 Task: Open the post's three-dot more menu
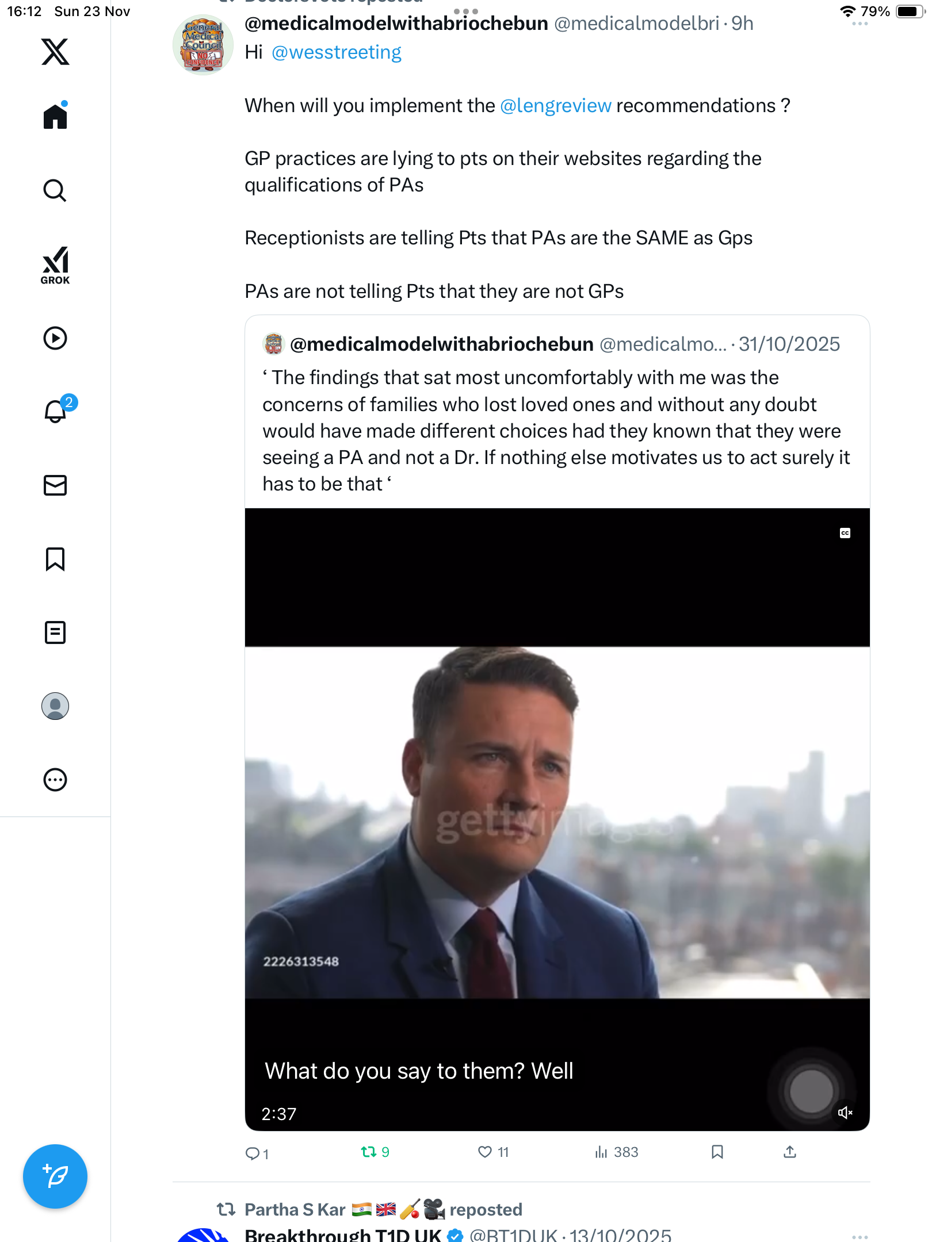(860, 24)
